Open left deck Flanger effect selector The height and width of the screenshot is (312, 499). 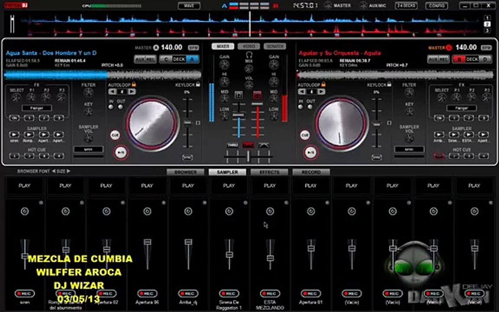tap(36, 108)
